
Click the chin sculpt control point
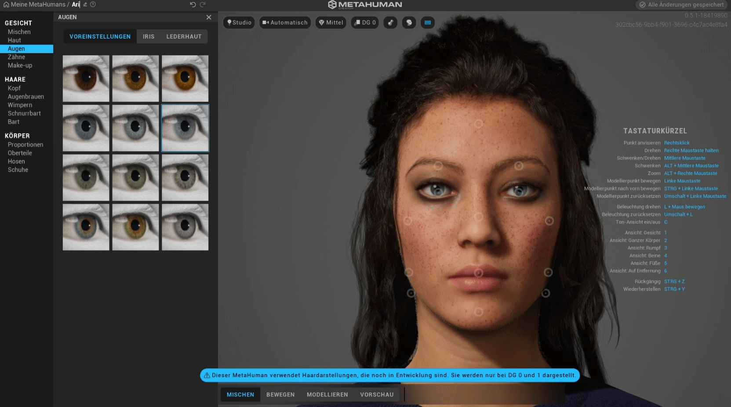click(479, 312)
